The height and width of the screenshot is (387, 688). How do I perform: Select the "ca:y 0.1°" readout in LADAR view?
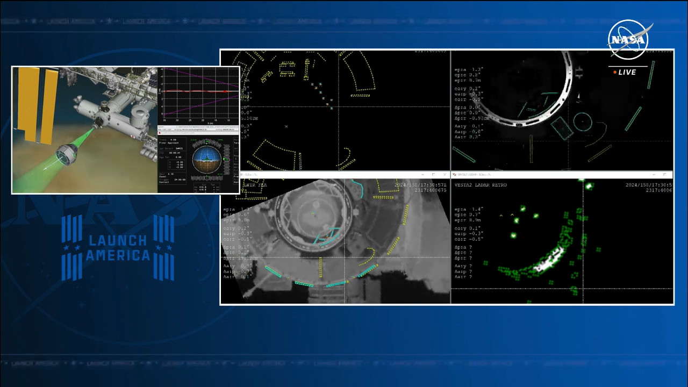[x=468, y=228]
